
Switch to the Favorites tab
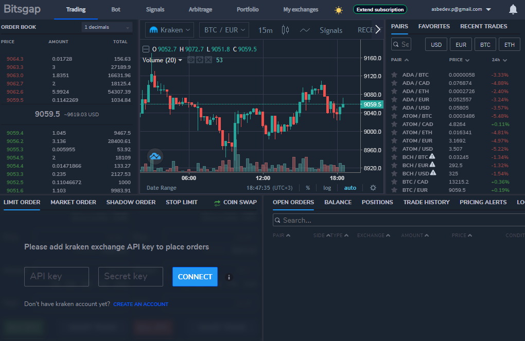[x=434, y=26]
